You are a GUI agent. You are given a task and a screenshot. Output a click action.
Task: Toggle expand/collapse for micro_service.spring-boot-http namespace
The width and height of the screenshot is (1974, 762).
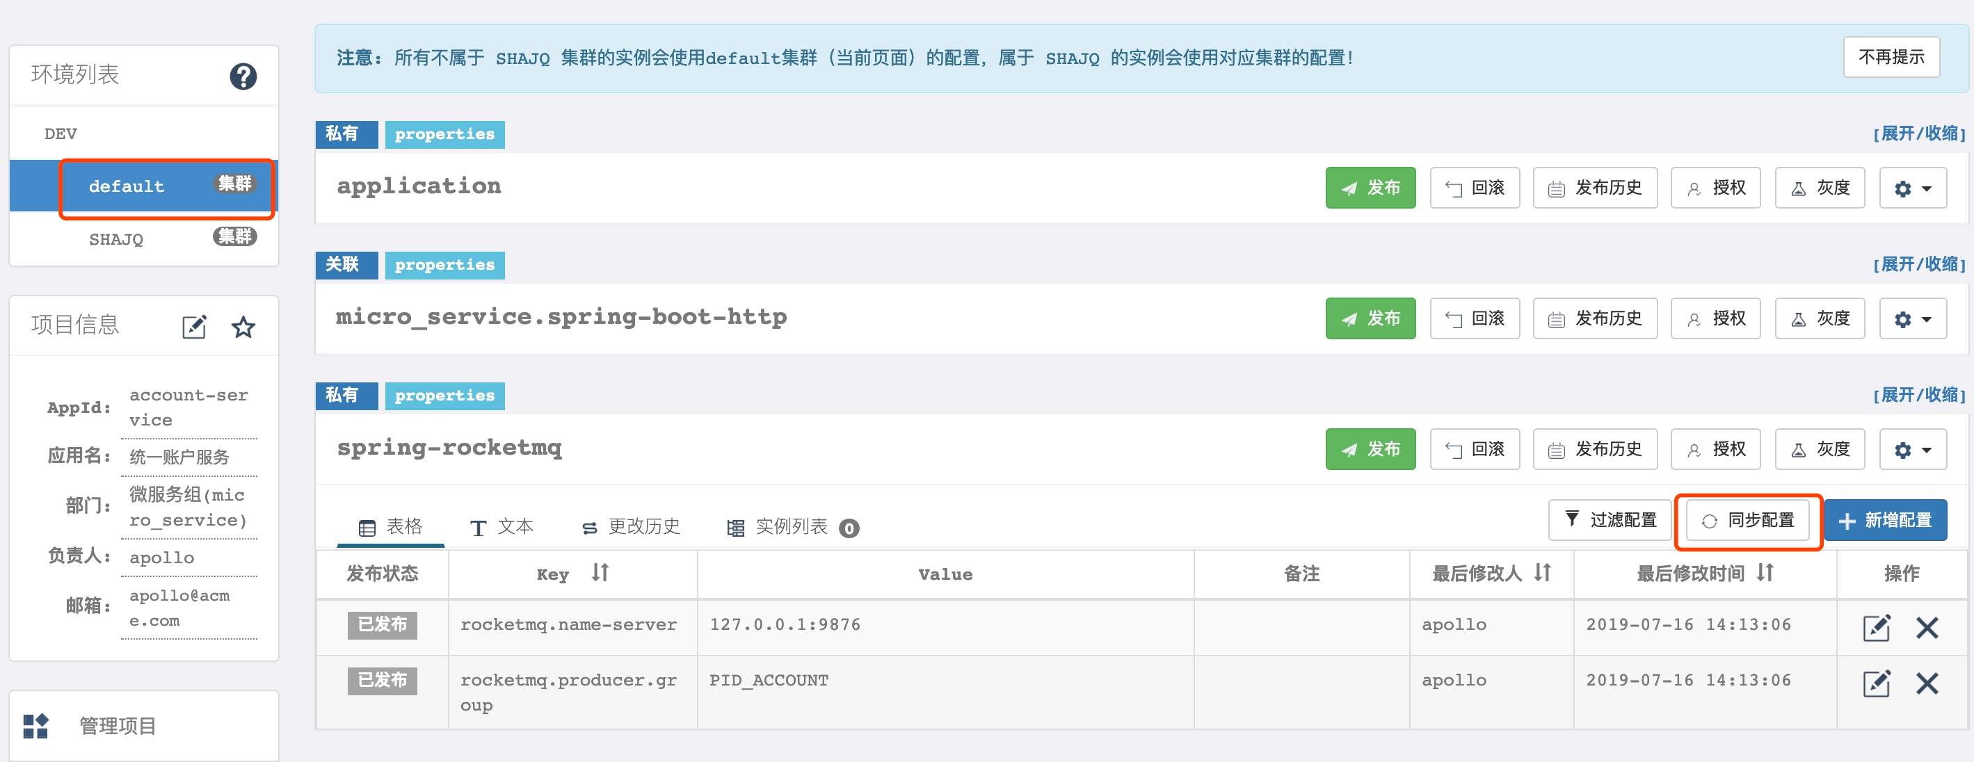tap(1919, 265)
